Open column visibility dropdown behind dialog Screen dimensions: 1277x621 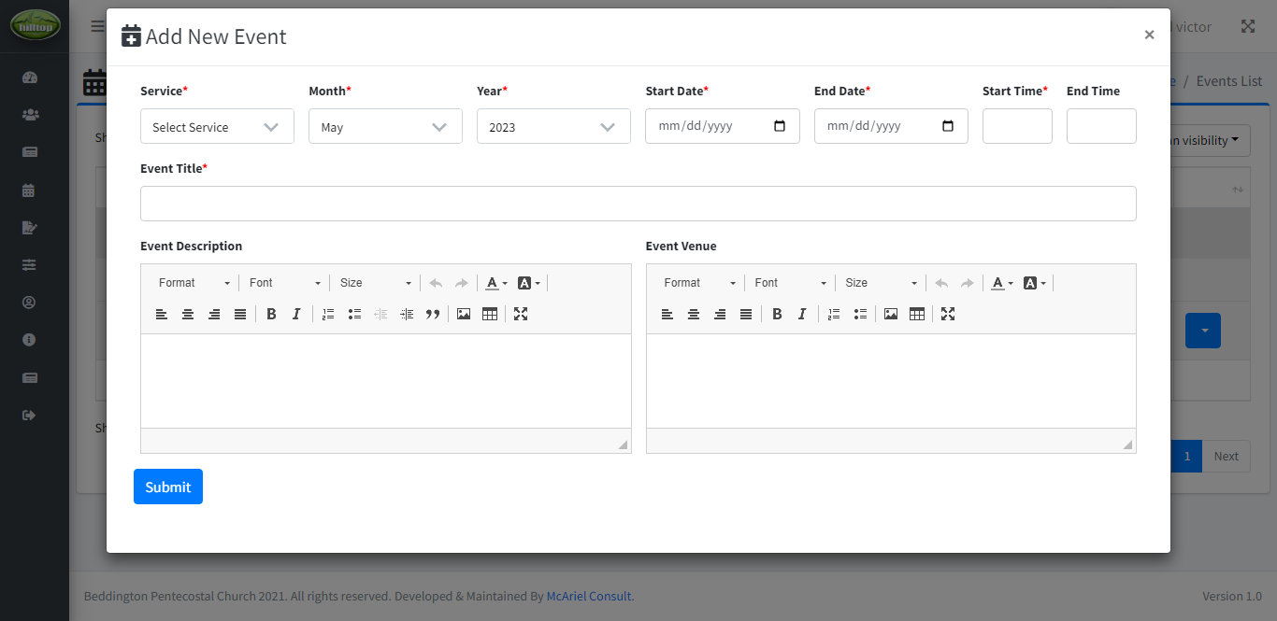click(1210, 140)
